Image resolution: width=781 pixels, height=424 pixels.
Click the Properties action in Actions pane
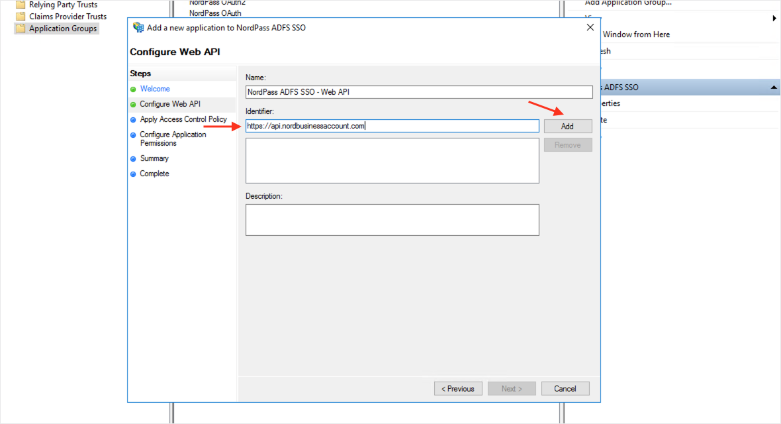[x=611, y=103]
